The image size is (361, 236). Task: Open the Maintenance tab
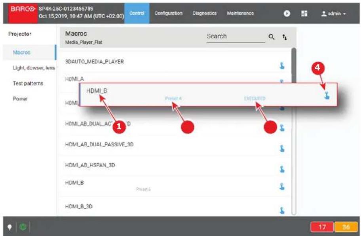240,13
